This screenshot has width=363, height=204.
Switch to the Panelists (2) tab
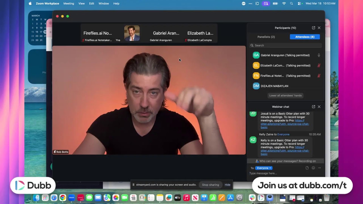[x=266, y=37]
